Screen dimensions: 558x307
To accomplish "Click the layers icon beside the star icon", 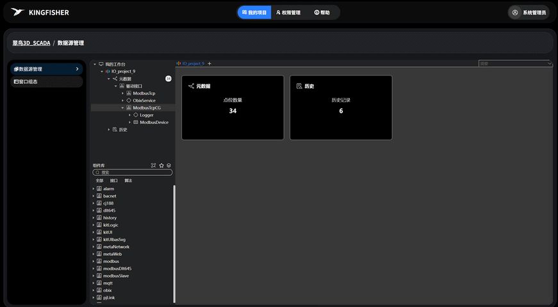I will click(x=168, y=165).
